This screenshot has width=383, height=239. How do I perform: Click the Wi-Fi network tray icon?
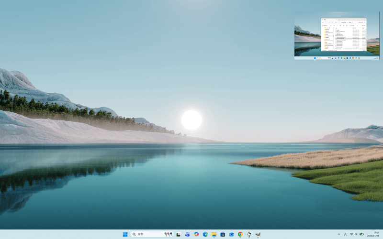(x=351, y=234)
